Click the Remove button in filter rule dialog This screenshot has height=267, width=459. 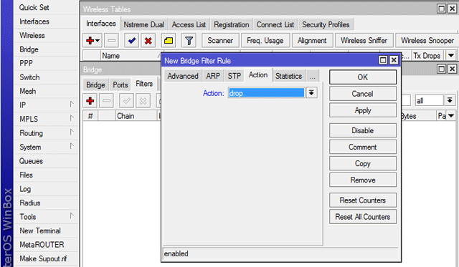(363, 180)
